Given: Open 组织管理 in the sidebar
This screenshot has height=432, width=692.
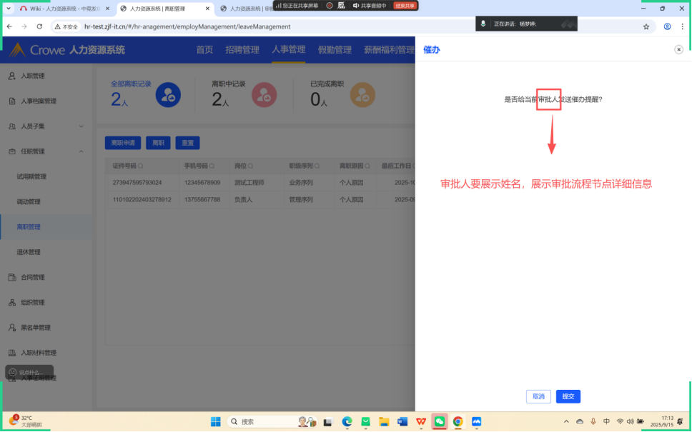Looking at the screenshot, I should point(46,303).
